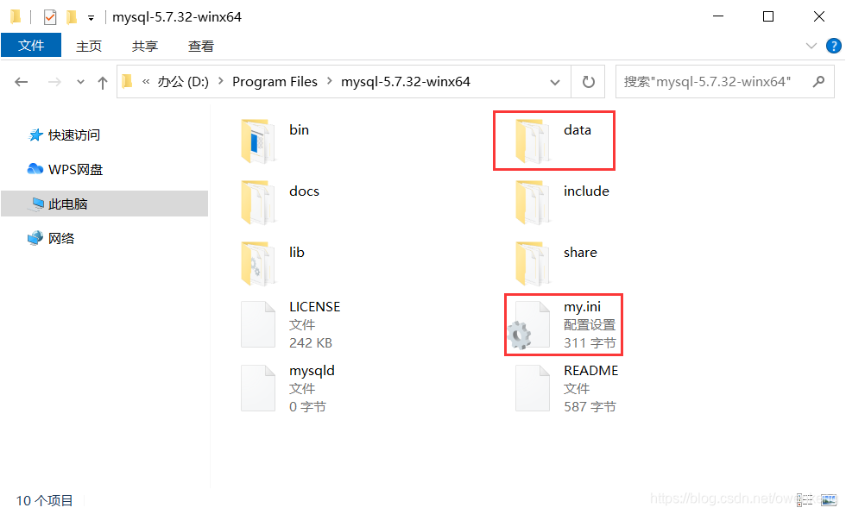Open the bin folder icon
Screen dimensions: 846x514
pos(258,141)
